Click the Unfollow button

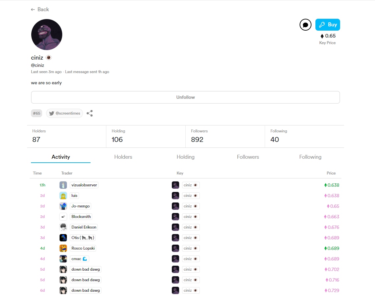(185, 97)
